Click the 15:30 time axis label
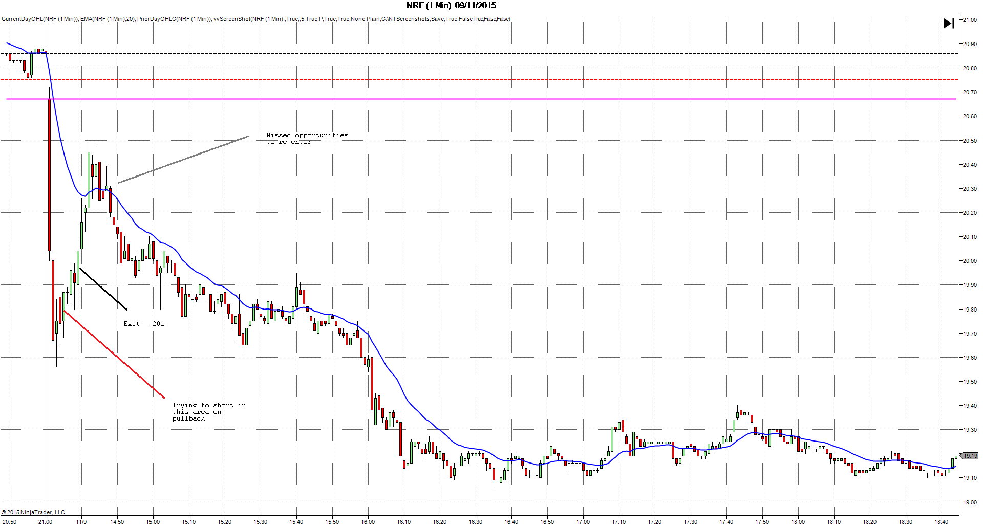The height and width of the screenshot is (529, 983). 260,522
